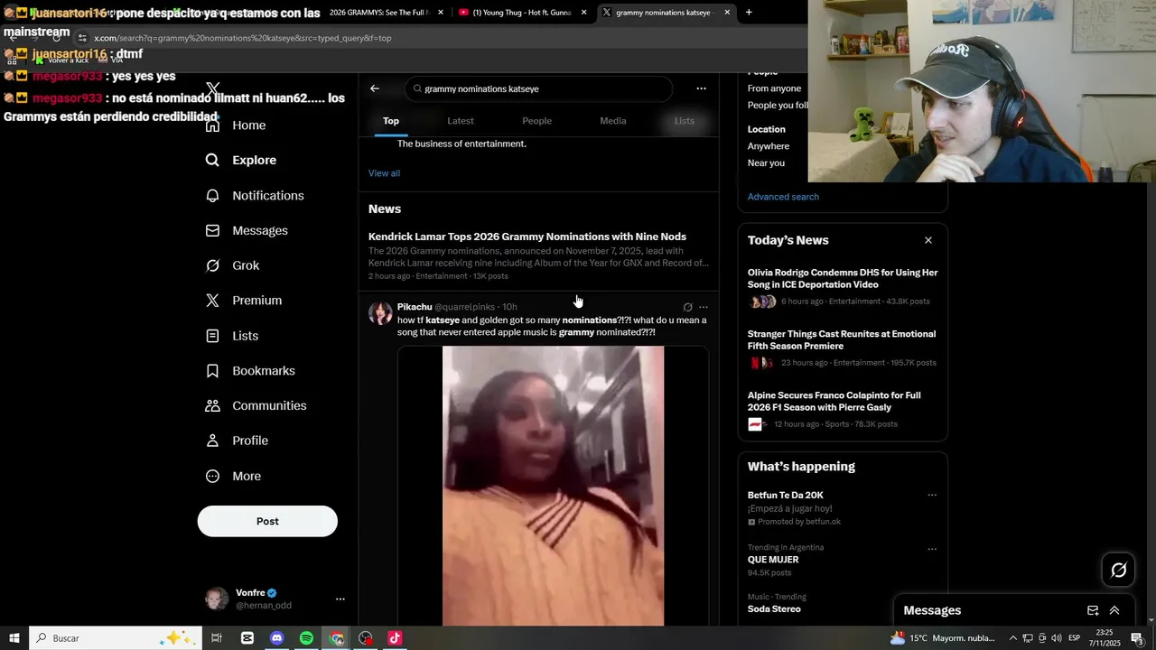Click the ESP language indicator
This screenshot has height=650, width=1156.
tap(1075, 638)
